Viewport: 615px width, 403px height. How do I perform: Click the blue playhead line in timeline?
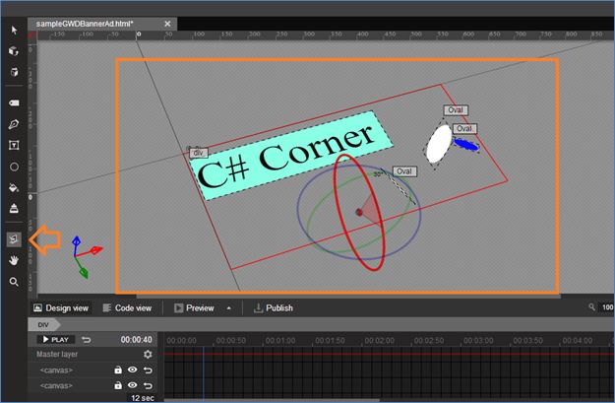(204, 373)
